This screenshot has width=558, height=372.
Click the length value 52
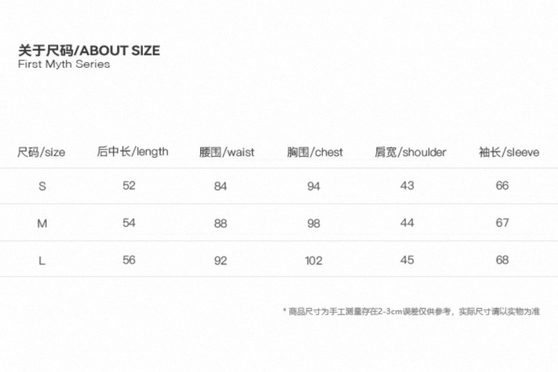[129, 185]
